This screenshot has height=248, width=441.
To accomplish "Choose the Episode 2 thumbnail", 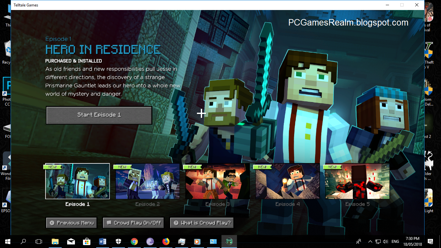I will (148, 181).
